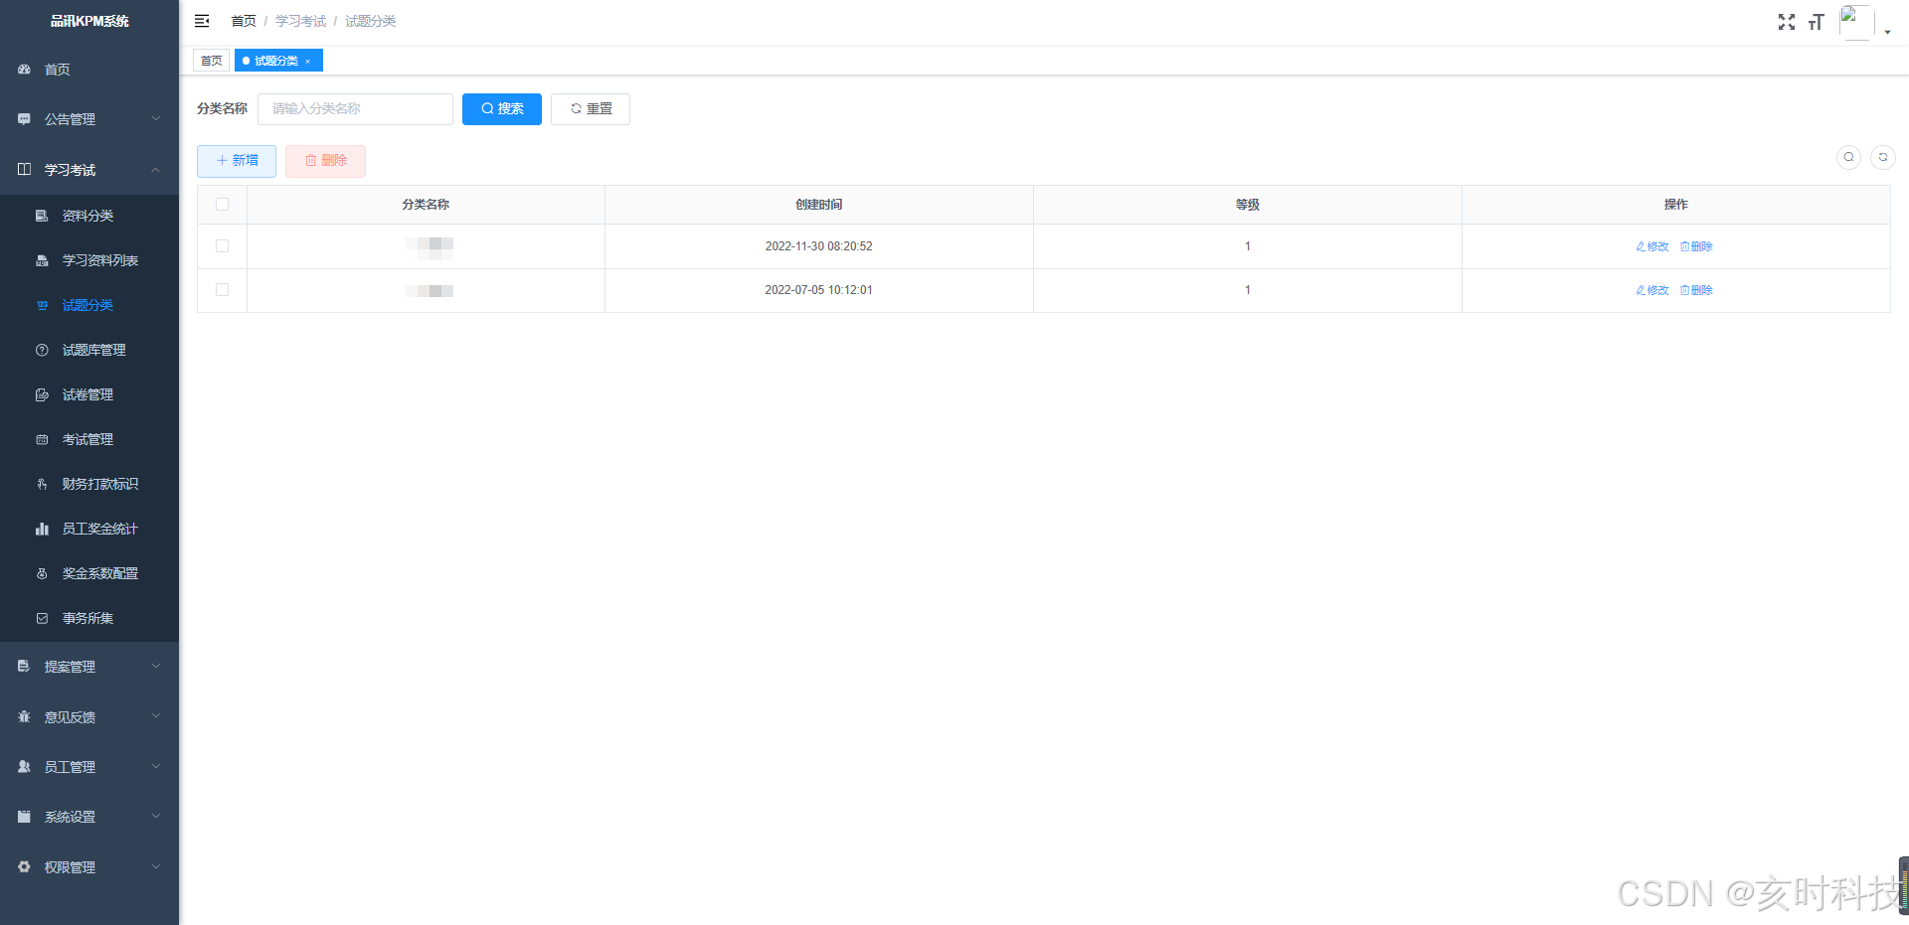
Task: Open 考试管理 in the sidebar
Action: coord(89,439)
